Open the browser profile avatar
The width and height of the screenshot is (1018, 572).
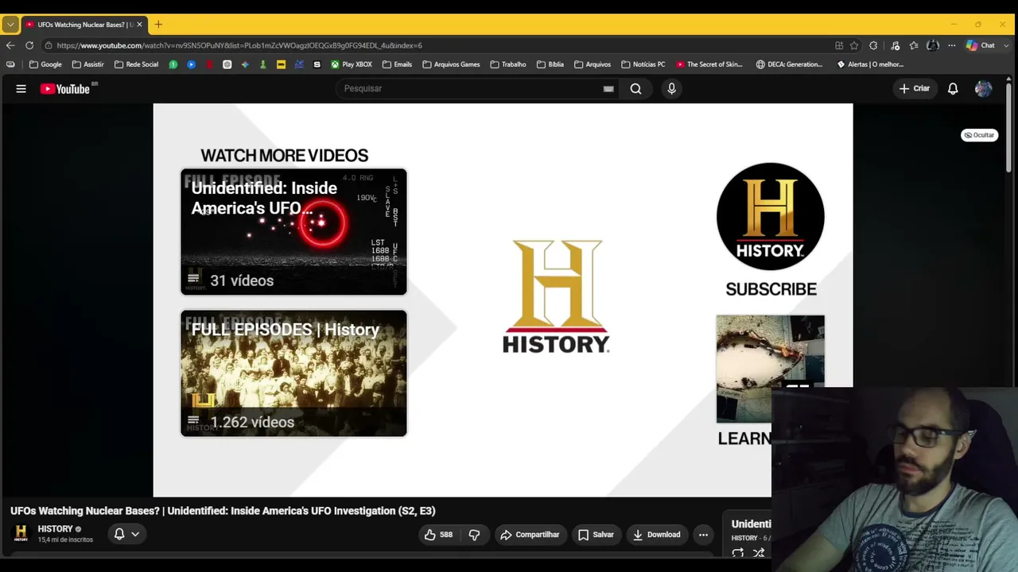click(933, 45)
